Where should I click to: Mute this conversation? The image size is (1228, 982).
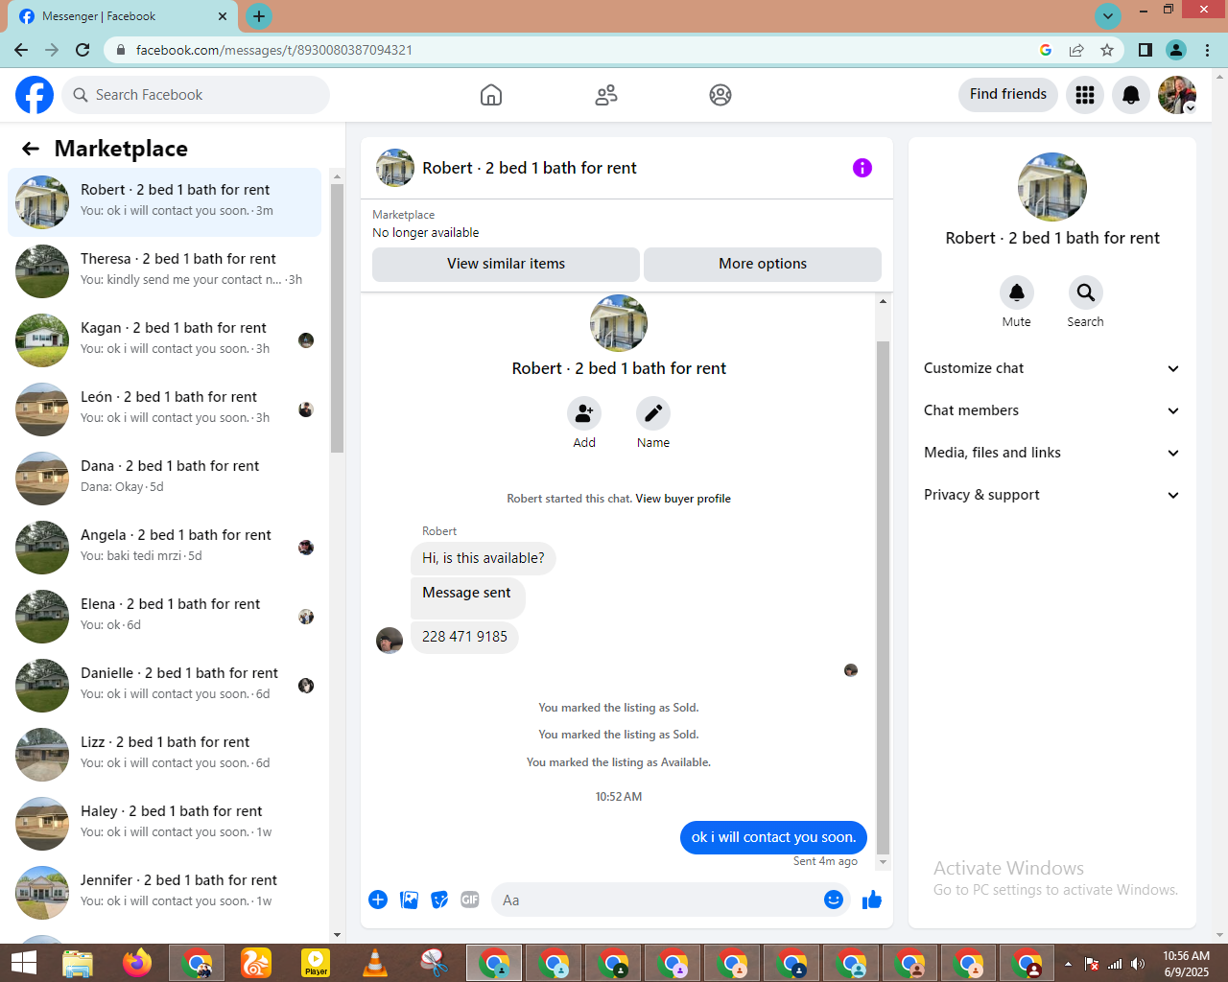1017,292
